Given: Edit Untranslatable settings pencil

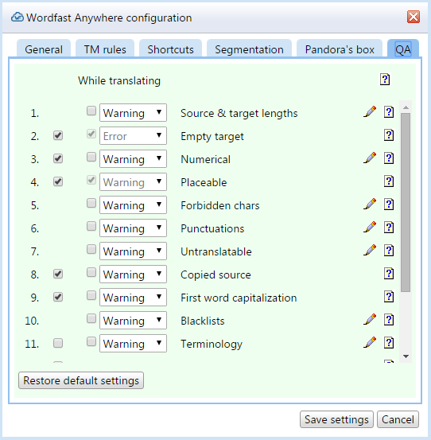Looking at the screenshot, I should click(x=370, y=250).
